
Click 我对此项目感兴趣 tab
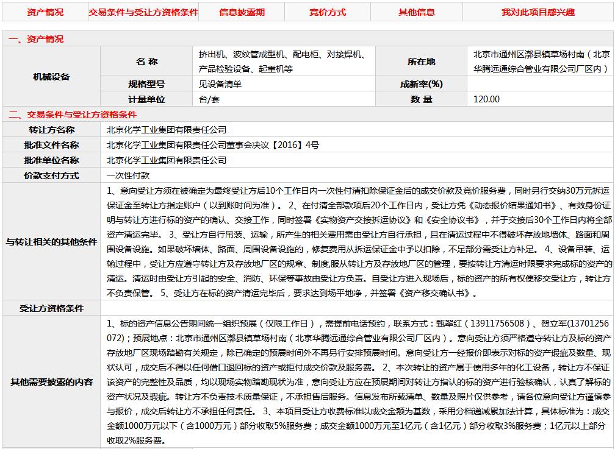click(x=538, y=12)
